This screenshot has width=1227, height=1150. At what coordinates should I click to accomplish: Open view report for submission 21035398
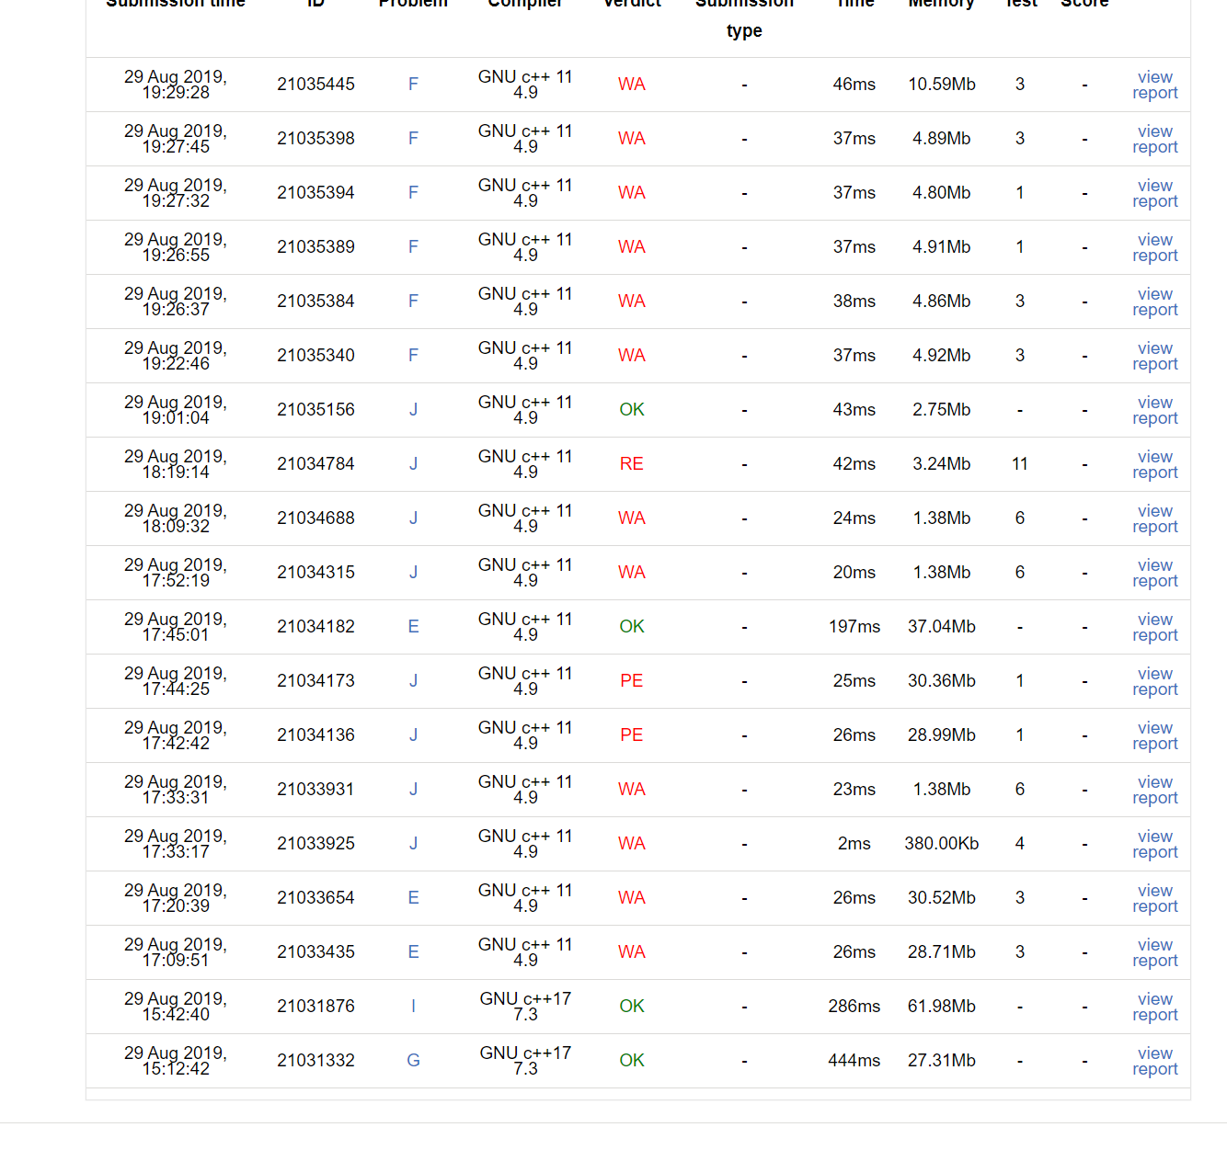click(x=1154, y=139)
